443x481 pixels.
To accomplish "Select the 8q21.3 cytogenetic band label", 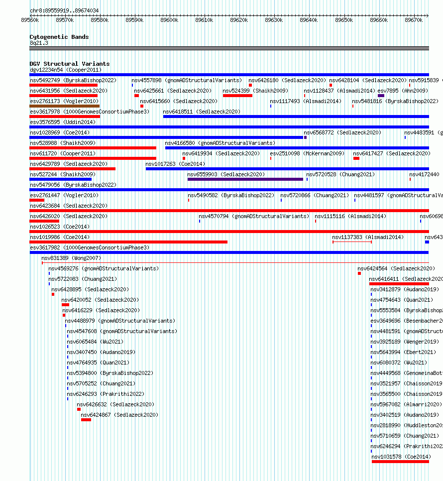I will 39,43.
